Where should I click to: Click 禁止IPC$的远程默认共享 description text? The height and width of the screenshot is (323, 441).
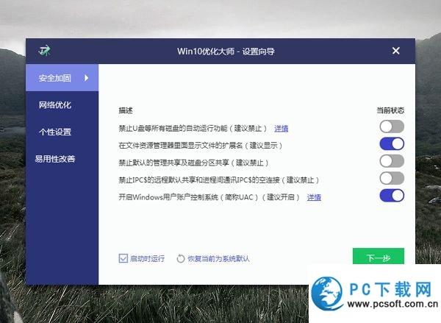point(219,180)
